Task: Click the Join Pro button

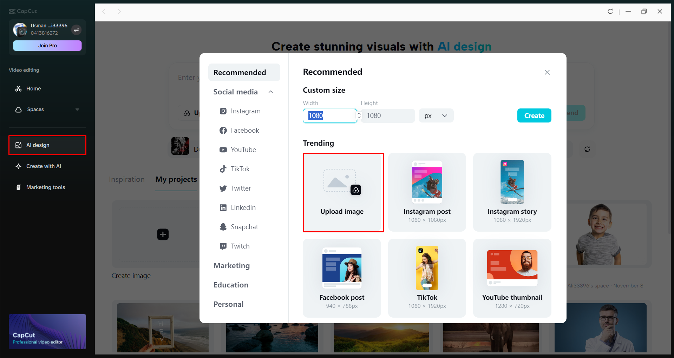Action: tap(47, 45)
